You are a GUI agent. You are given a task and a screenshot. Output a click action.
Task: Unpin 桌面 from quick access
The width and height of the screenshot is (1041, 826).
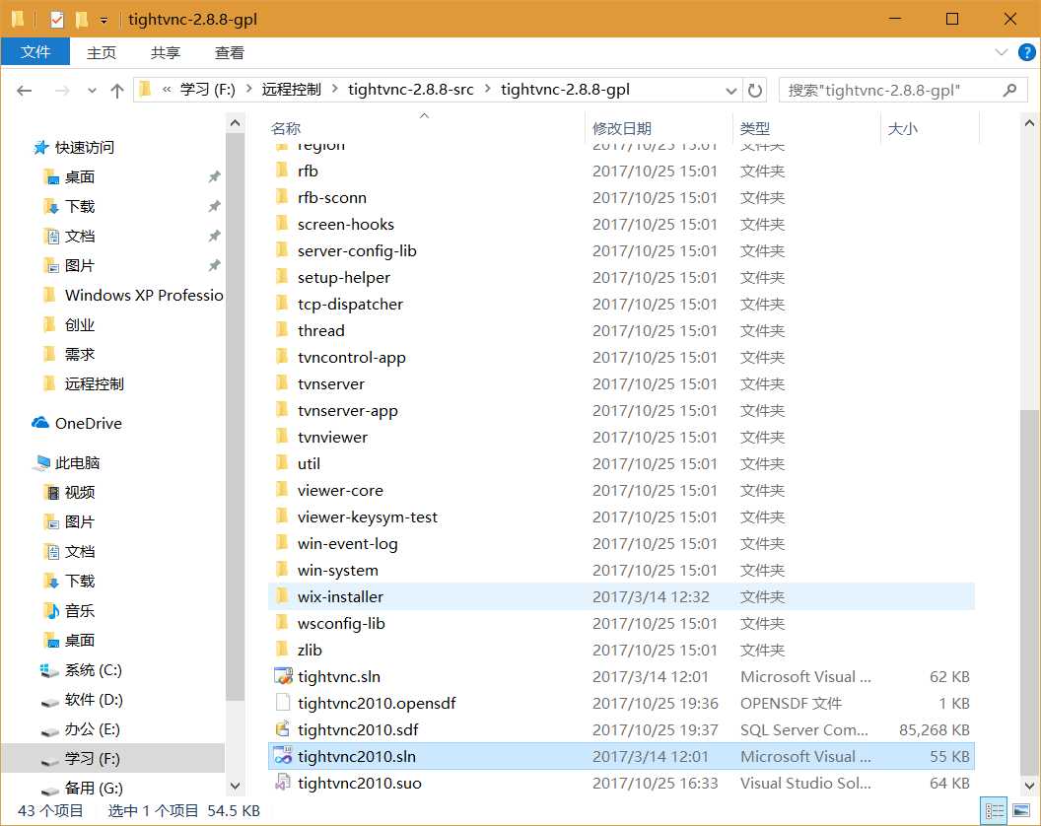pyautogui.click(x=214, y=176)
